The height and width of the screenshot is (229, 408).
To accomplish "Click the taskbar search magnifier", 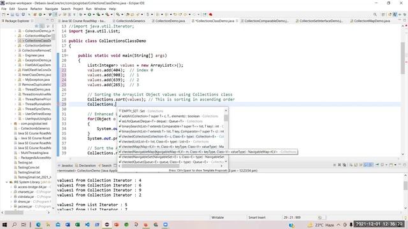I will [14, 225].
